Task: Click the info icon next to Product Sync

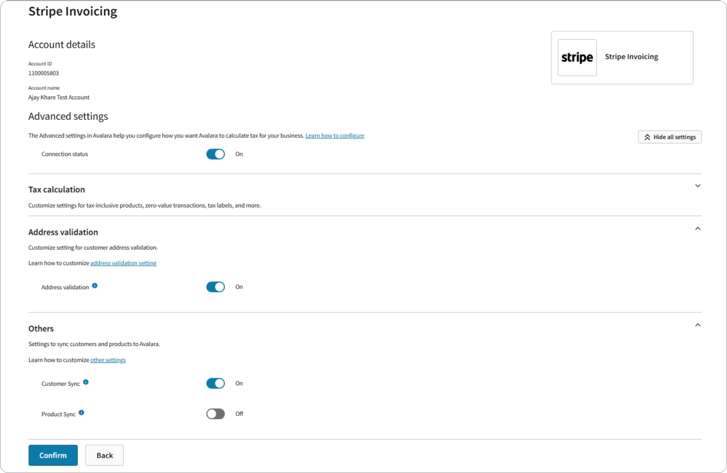Action: click(81, 413)
